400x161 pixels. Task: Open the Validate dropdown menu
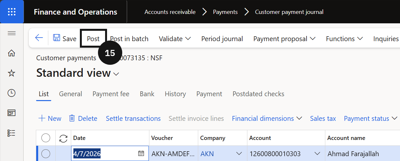point(175,39)
